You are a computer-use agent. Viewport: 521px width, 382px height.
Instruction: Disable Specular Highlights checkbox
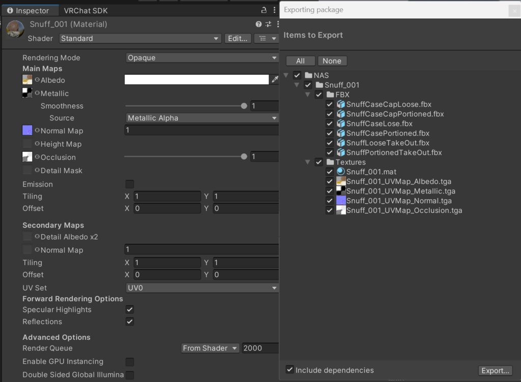tap(130, 309)
